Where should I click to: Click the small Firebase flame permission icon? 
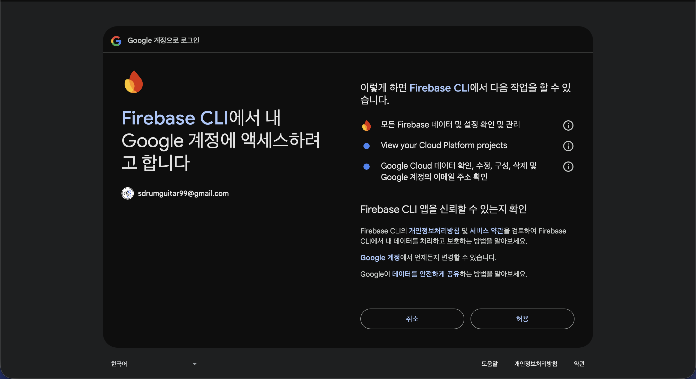point(366,125)
